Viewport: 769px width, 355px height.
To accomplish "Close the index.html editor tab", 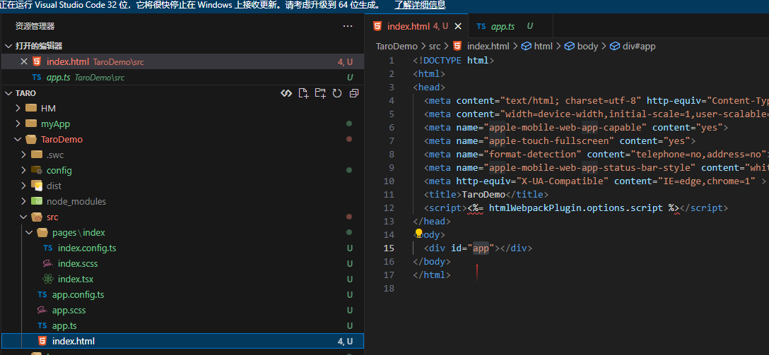I will click(458, 26).
